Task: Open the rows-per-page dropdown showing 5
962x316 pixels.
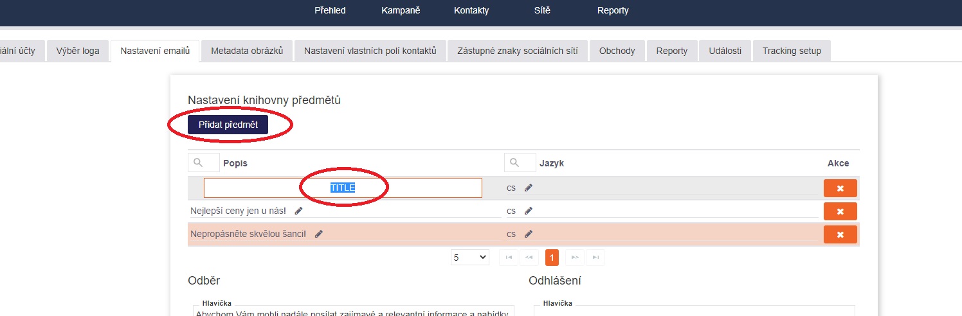Action: click(x=470, y=258)
